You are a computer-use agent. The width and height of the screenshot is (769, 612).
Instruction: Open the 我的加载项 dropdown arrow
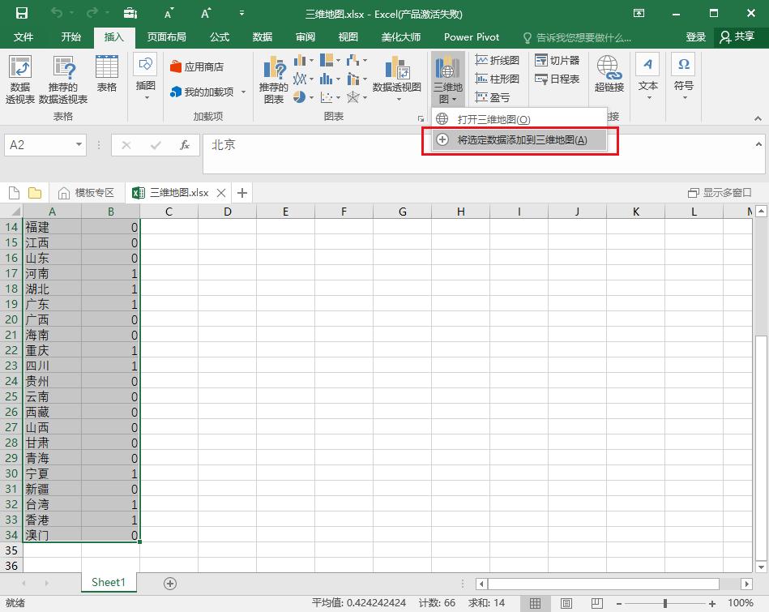(x=243, y=92)
